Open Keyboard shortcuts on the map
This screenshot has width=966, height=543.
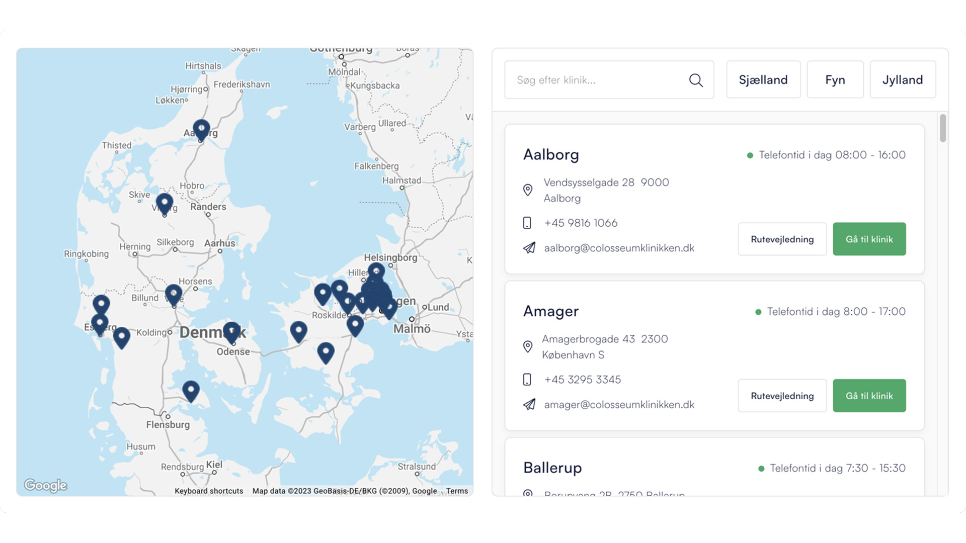[x=209, y=491]
